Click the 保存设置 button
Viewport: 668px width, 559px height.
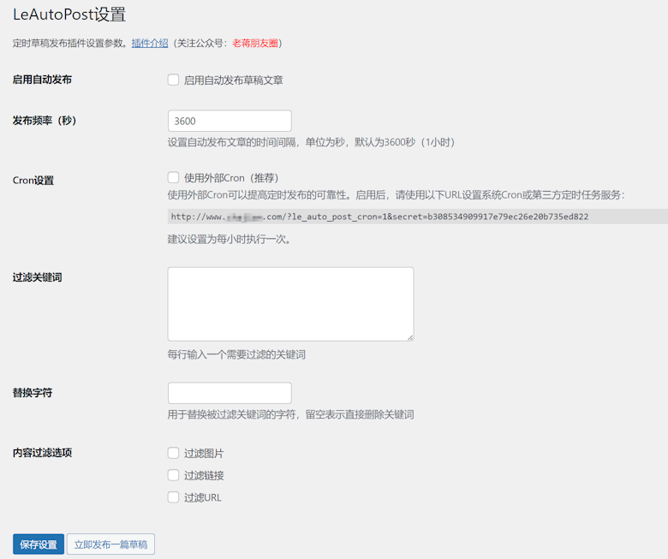pyautogui.click(x=39, y=544)
